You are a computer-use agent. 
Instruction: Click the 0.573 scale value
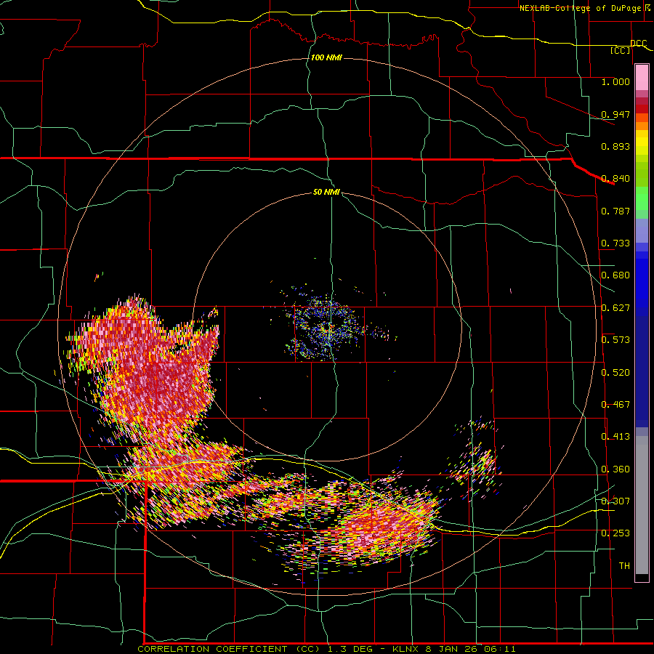tap(615, 340)
